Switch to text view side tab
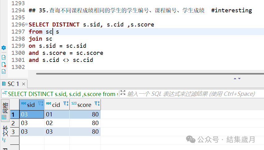Image resolution: width=264 pixels, height=150 pixels. pos(5,134)
